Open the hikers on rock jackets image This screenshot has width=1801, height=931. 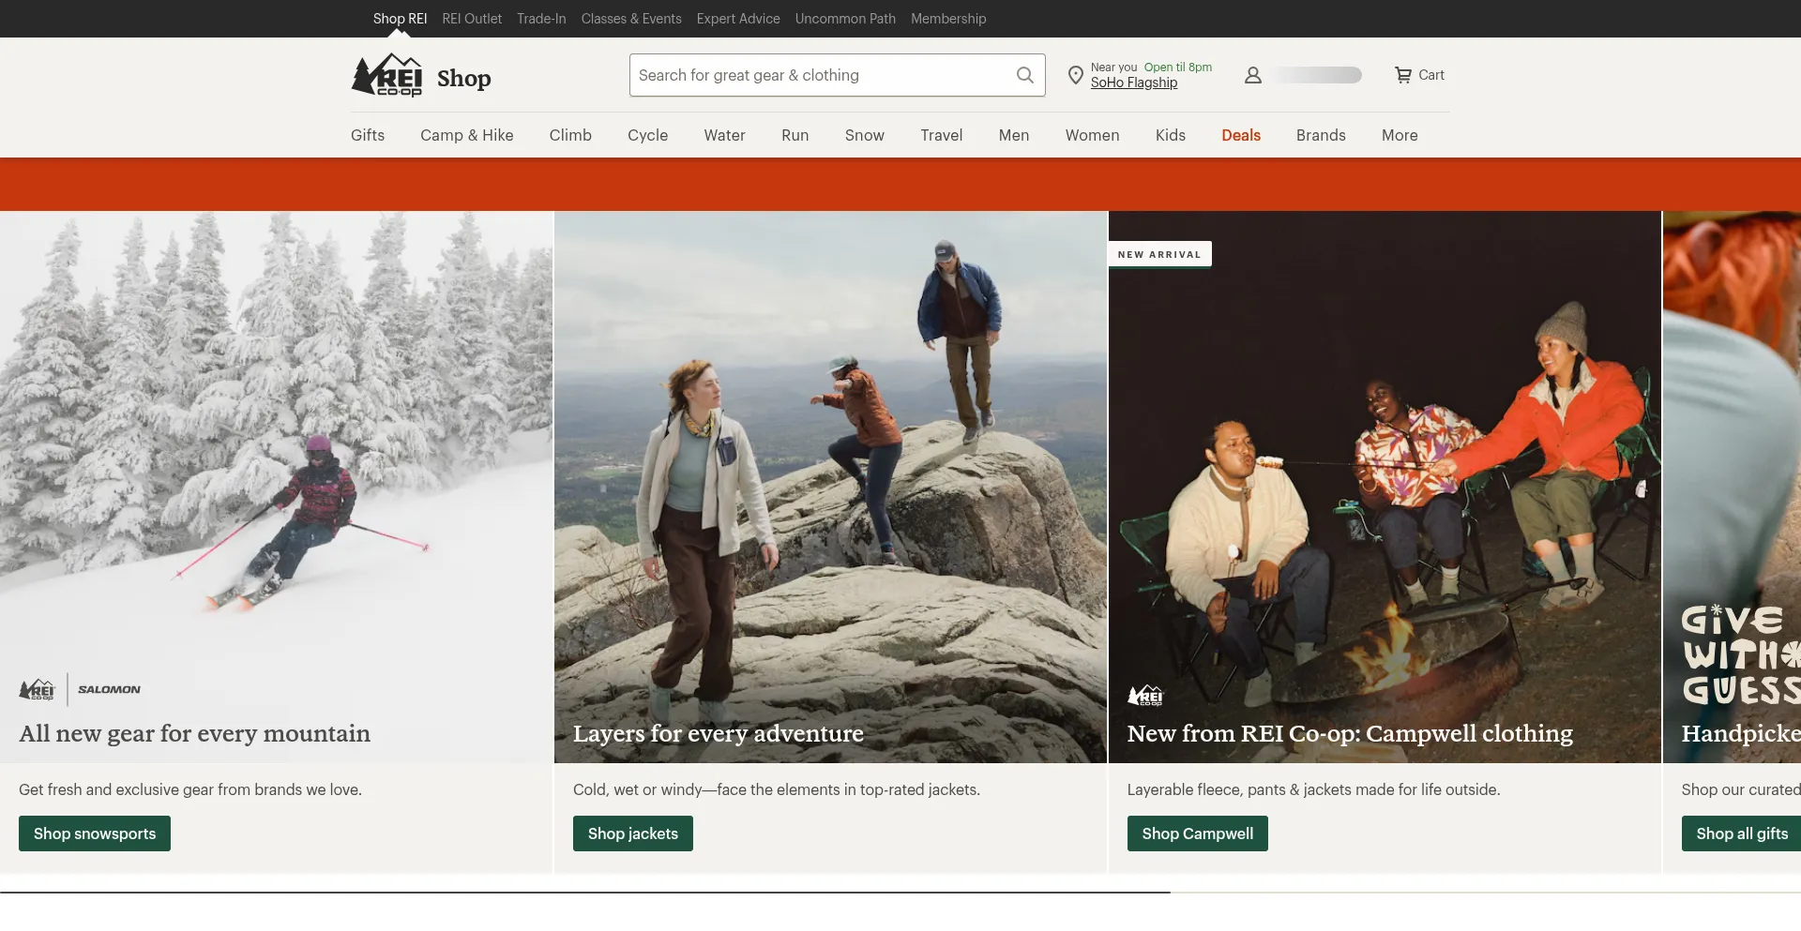click(830, 469)
